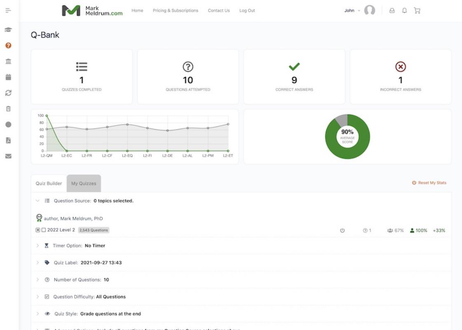Viewport: 462px width, 330px height.
Task: Click the refresh arrows sidebar icon
Action: pyautogui.click(x=8, y=93)
